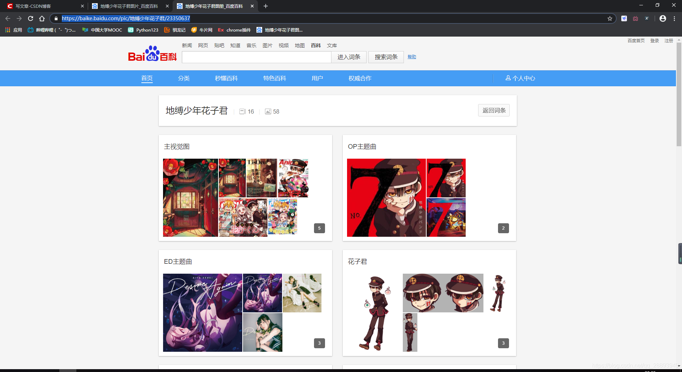
Task: Open the 帮助 link
Action: 412,57
